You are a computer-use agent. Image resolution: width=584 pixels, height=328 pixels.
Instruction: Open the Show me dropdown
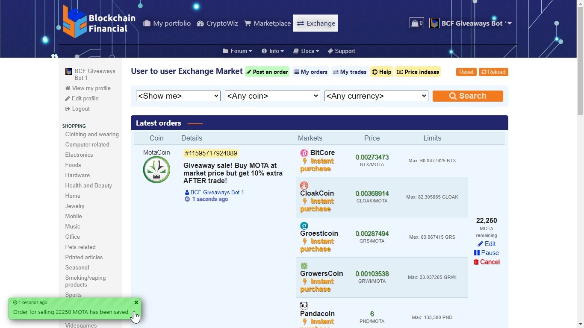178,96
